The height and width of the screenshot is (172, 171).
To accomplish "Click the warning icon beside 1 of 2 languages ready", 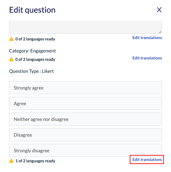I will pyautogui.click(x=11, y=161).
